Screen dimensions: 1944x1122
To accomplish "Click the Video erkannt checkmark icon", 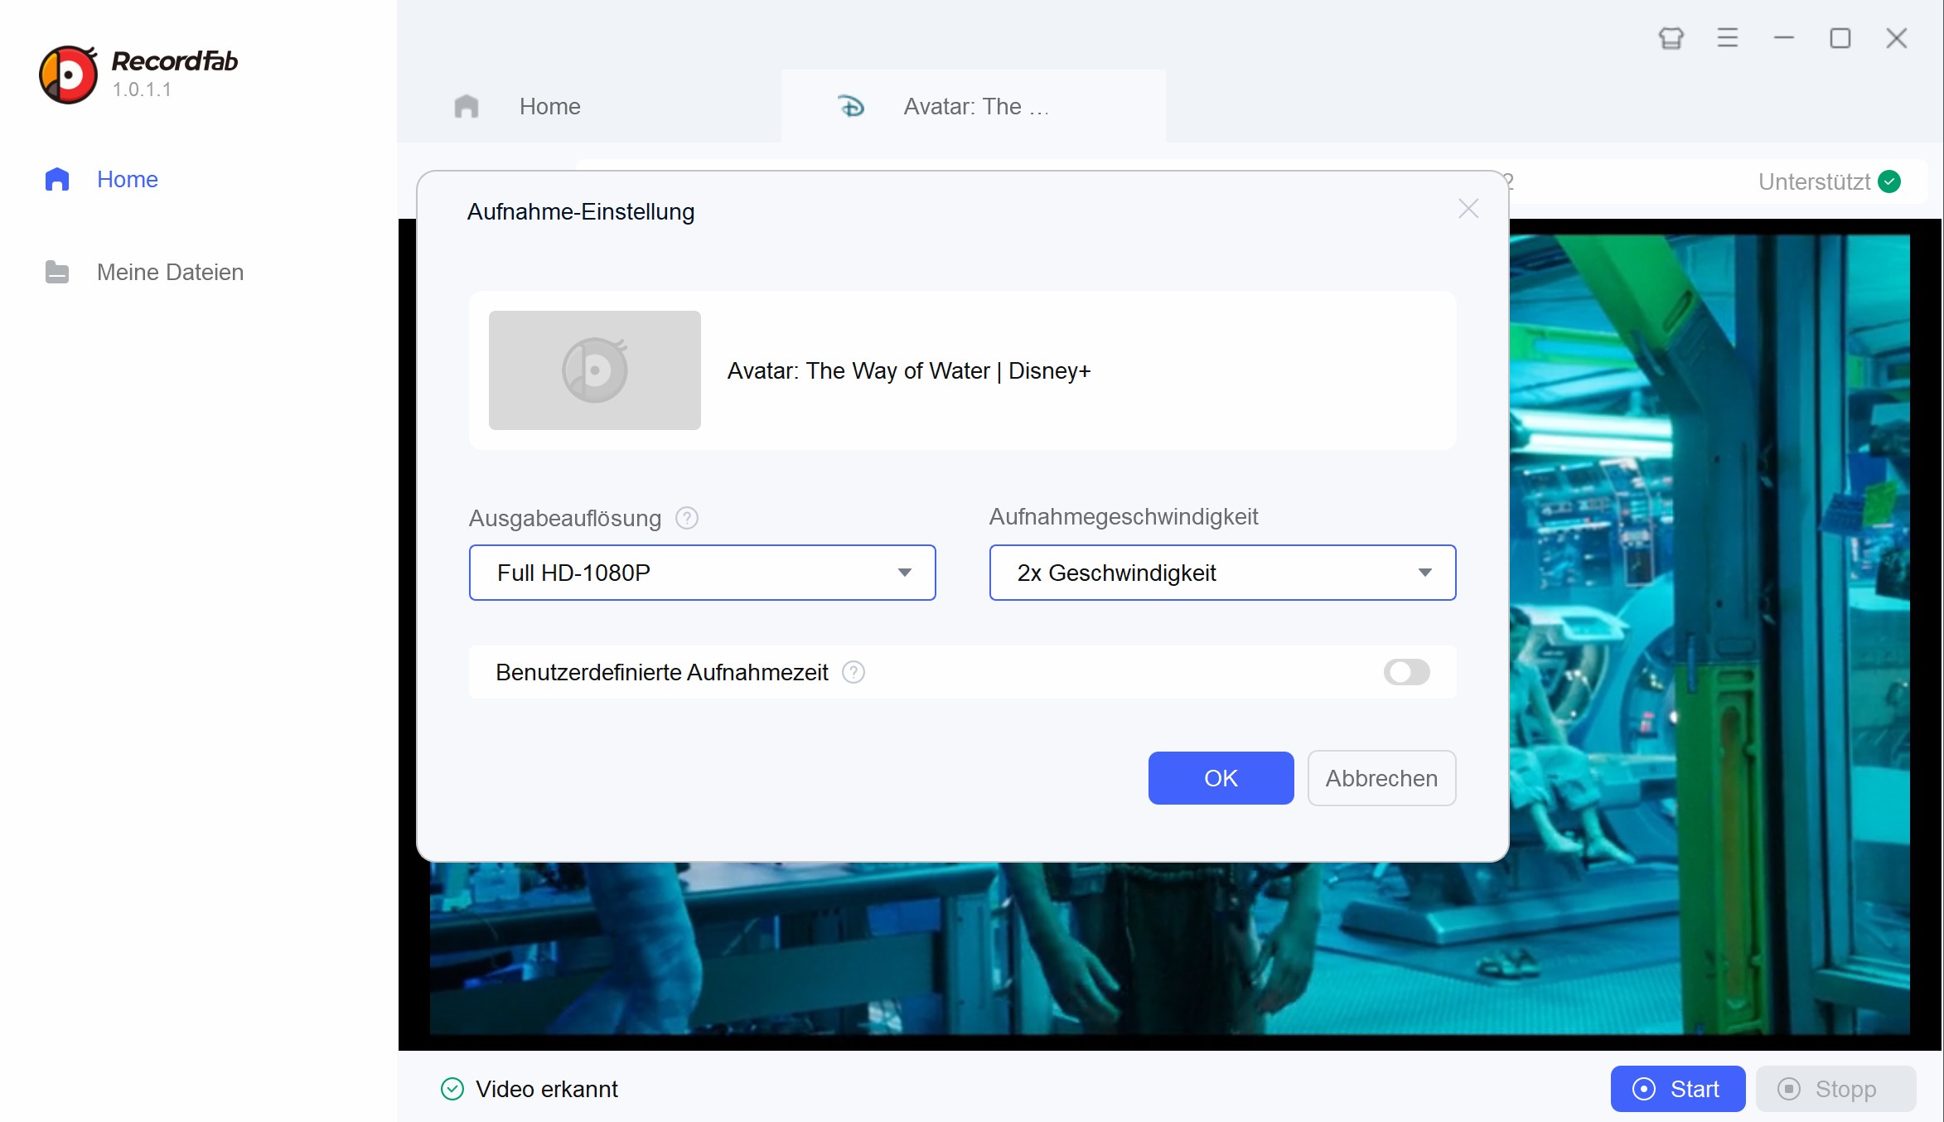I will (x=452, y=1089).
